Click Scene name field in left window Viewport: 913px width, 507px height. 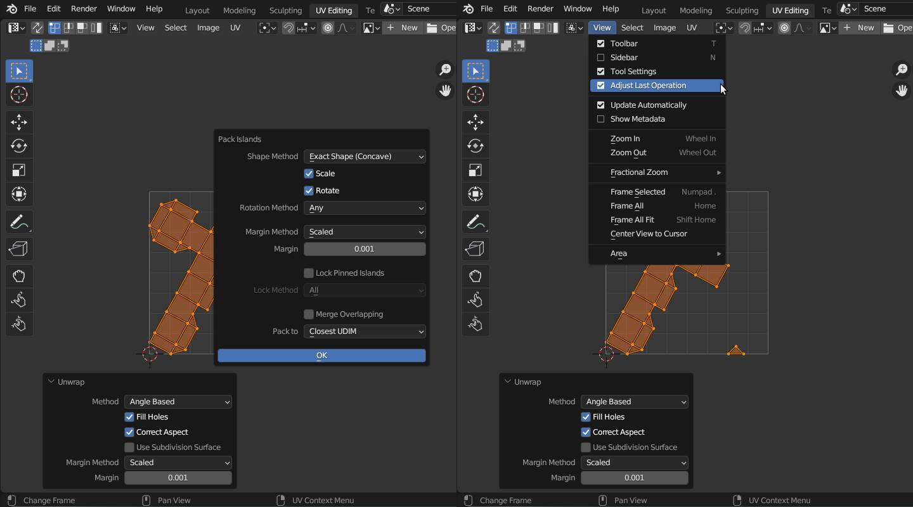click(430, 9)
